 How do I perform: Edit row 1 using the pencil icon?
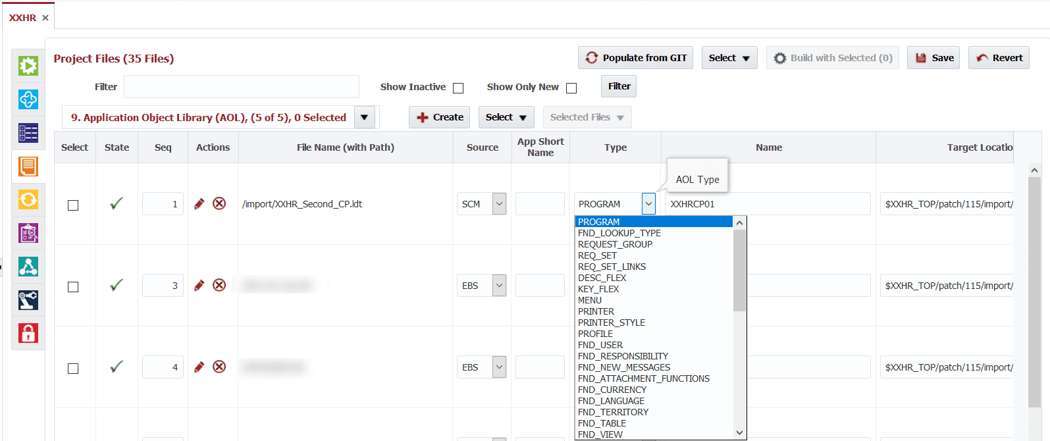click(199, 204)
